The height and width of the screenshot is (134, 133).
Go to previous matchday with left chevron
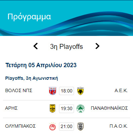tap(36, 46)
